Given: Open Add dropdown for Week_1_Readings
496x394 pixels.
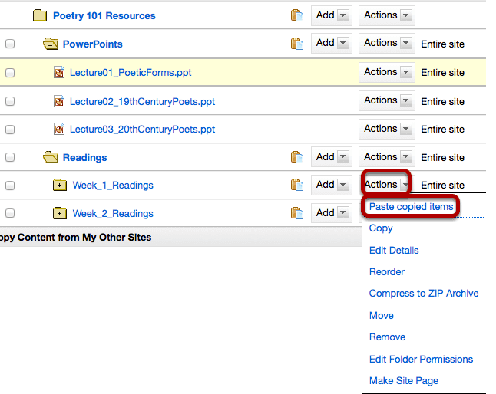Looking at the screenshot, I should [x=332, y=185].
